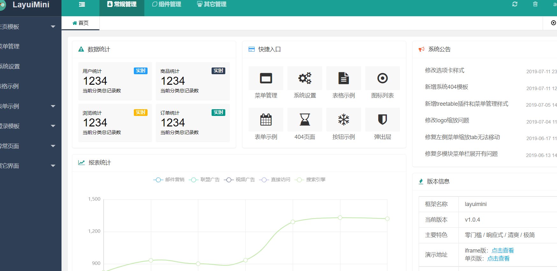This screenshot has height=271, width=557.
Task: Open the 404 page hourglass icon
Action: point(305,120)
